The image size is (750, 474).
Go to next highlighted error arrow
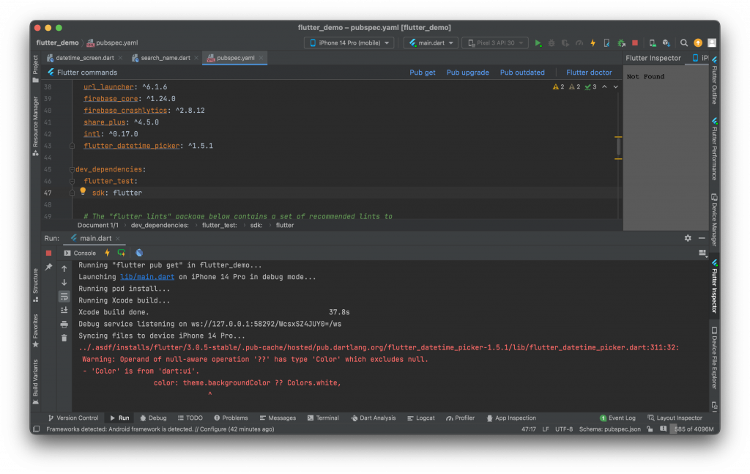pos(616,87)
